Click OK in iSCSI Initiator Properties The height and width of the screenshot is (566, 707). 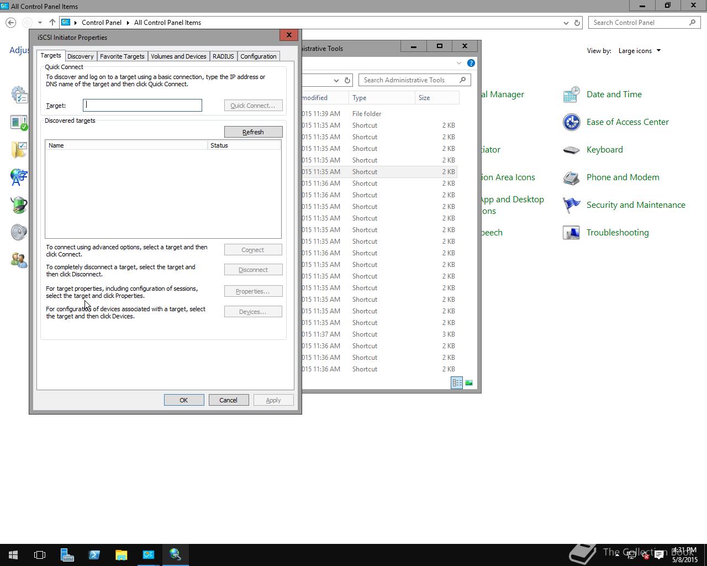184,400
